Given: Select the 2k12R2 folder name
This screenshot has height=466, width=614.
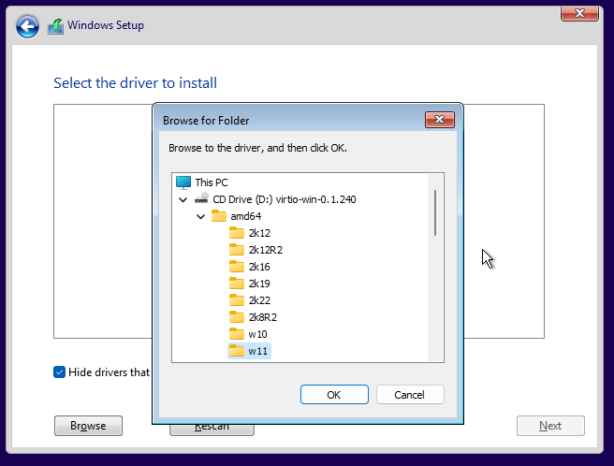Looking at the screenshot, I should coord(266,250).
